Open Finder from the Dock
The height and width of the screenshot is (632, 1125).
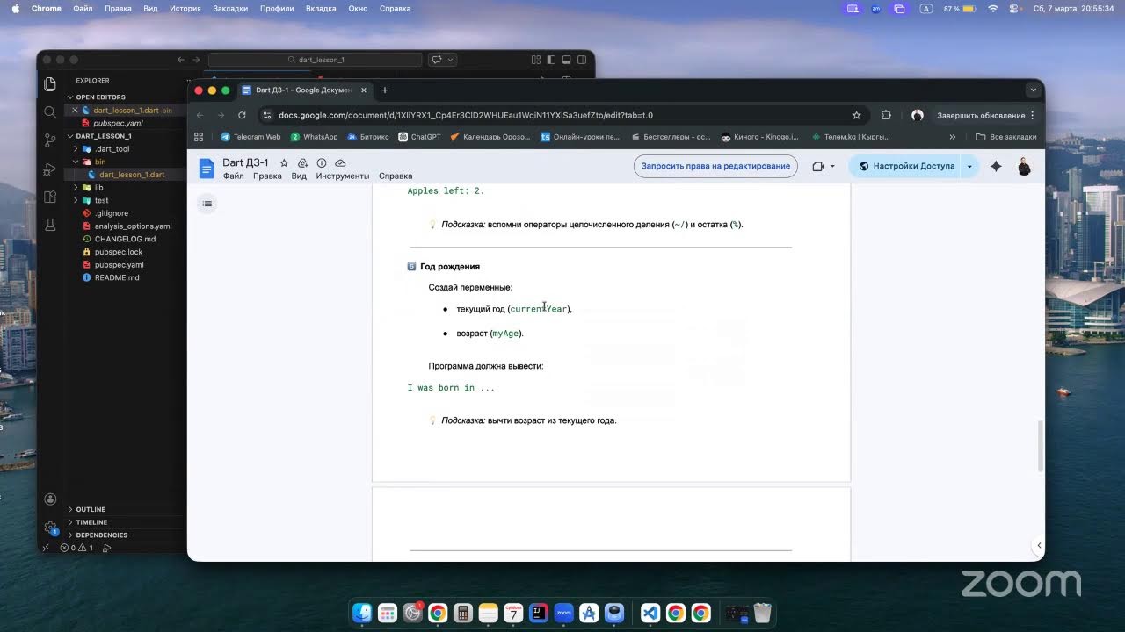pyautogui.click(x=362, y=613)
